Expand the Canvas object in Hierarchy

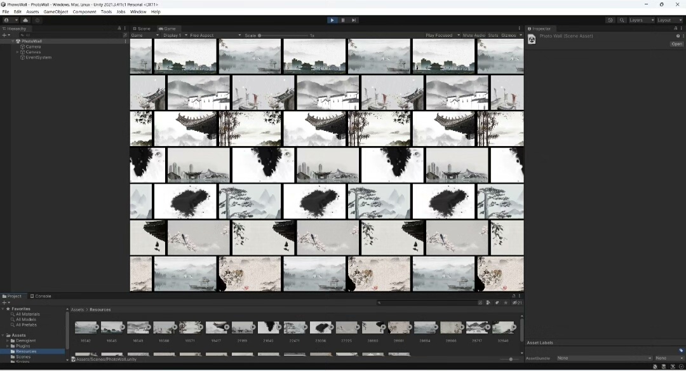tap(18, 52)
